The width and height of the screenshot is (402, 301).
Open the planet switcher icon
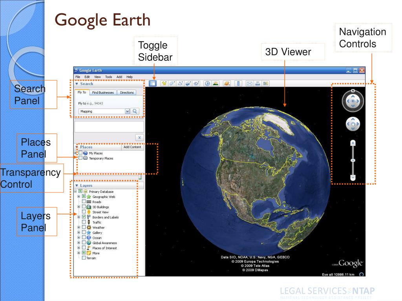[227, 83]
